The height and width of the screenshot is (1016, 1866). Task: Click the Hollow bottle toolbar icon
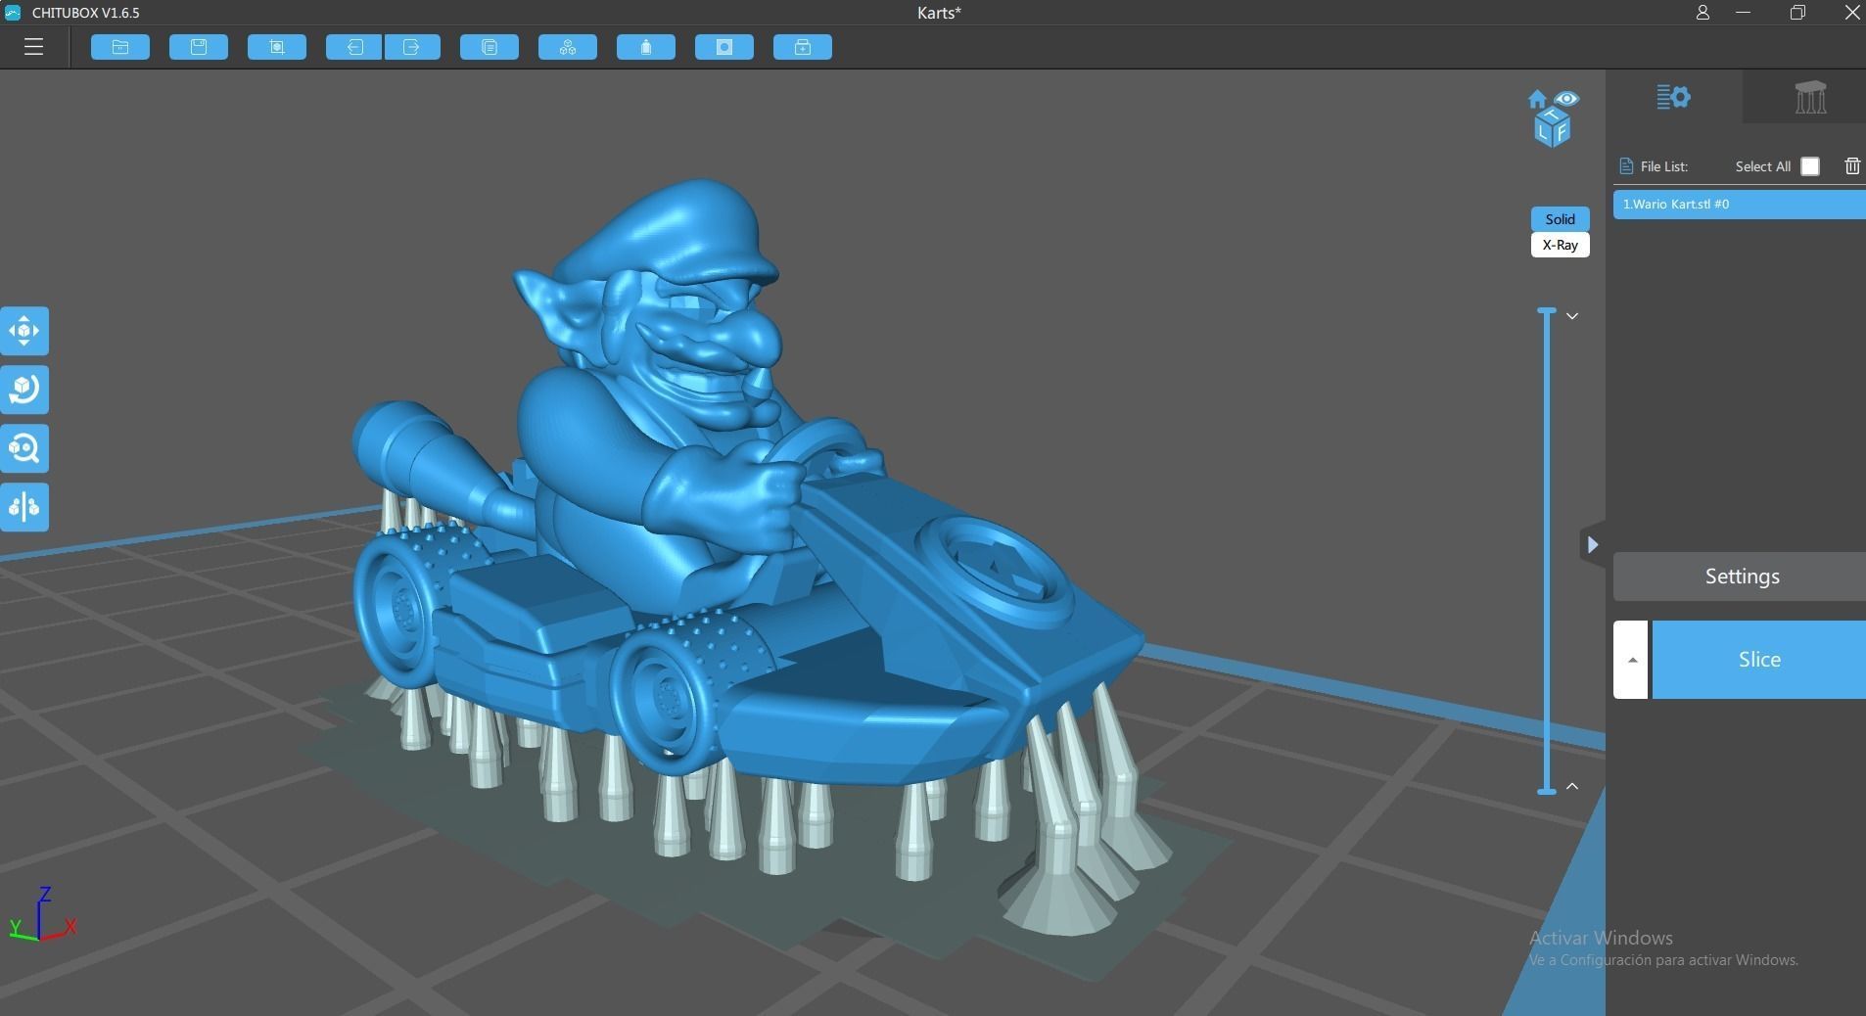point(646,47)
